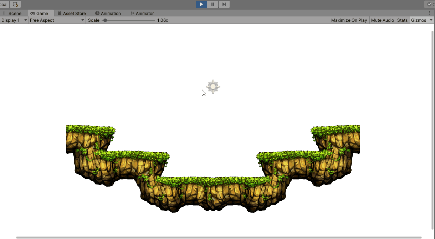Viewport: 435px width, 239px height.
Task: Toggle the Stats overlay
Action: tap(402, 20)
